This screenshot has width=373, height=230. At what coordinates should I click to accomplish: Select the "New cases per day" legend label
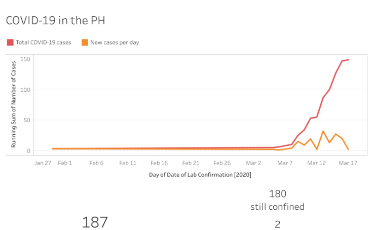pos(115,43)
